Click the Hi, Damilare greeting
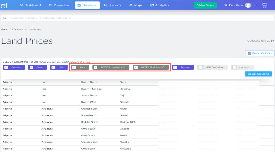 pyautogui.click(x=233, y=5)
